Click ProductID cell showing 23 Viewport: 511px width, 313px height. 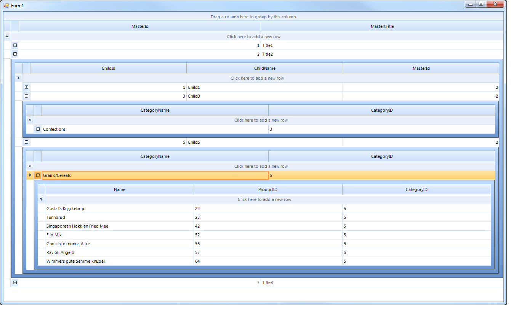click(268, 217)
